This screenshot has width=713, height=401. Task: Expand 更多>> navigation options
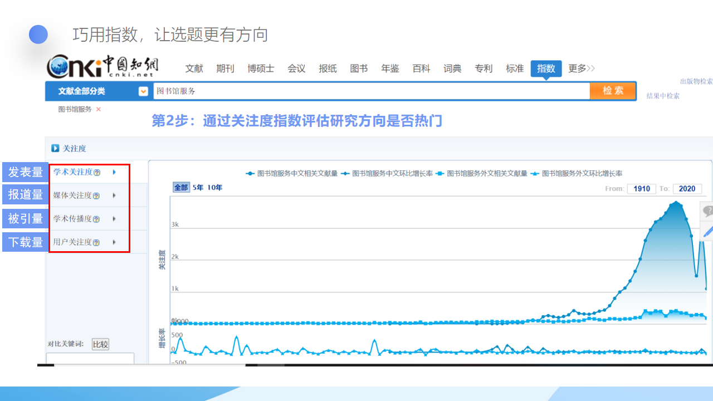(x=582, y=69)
